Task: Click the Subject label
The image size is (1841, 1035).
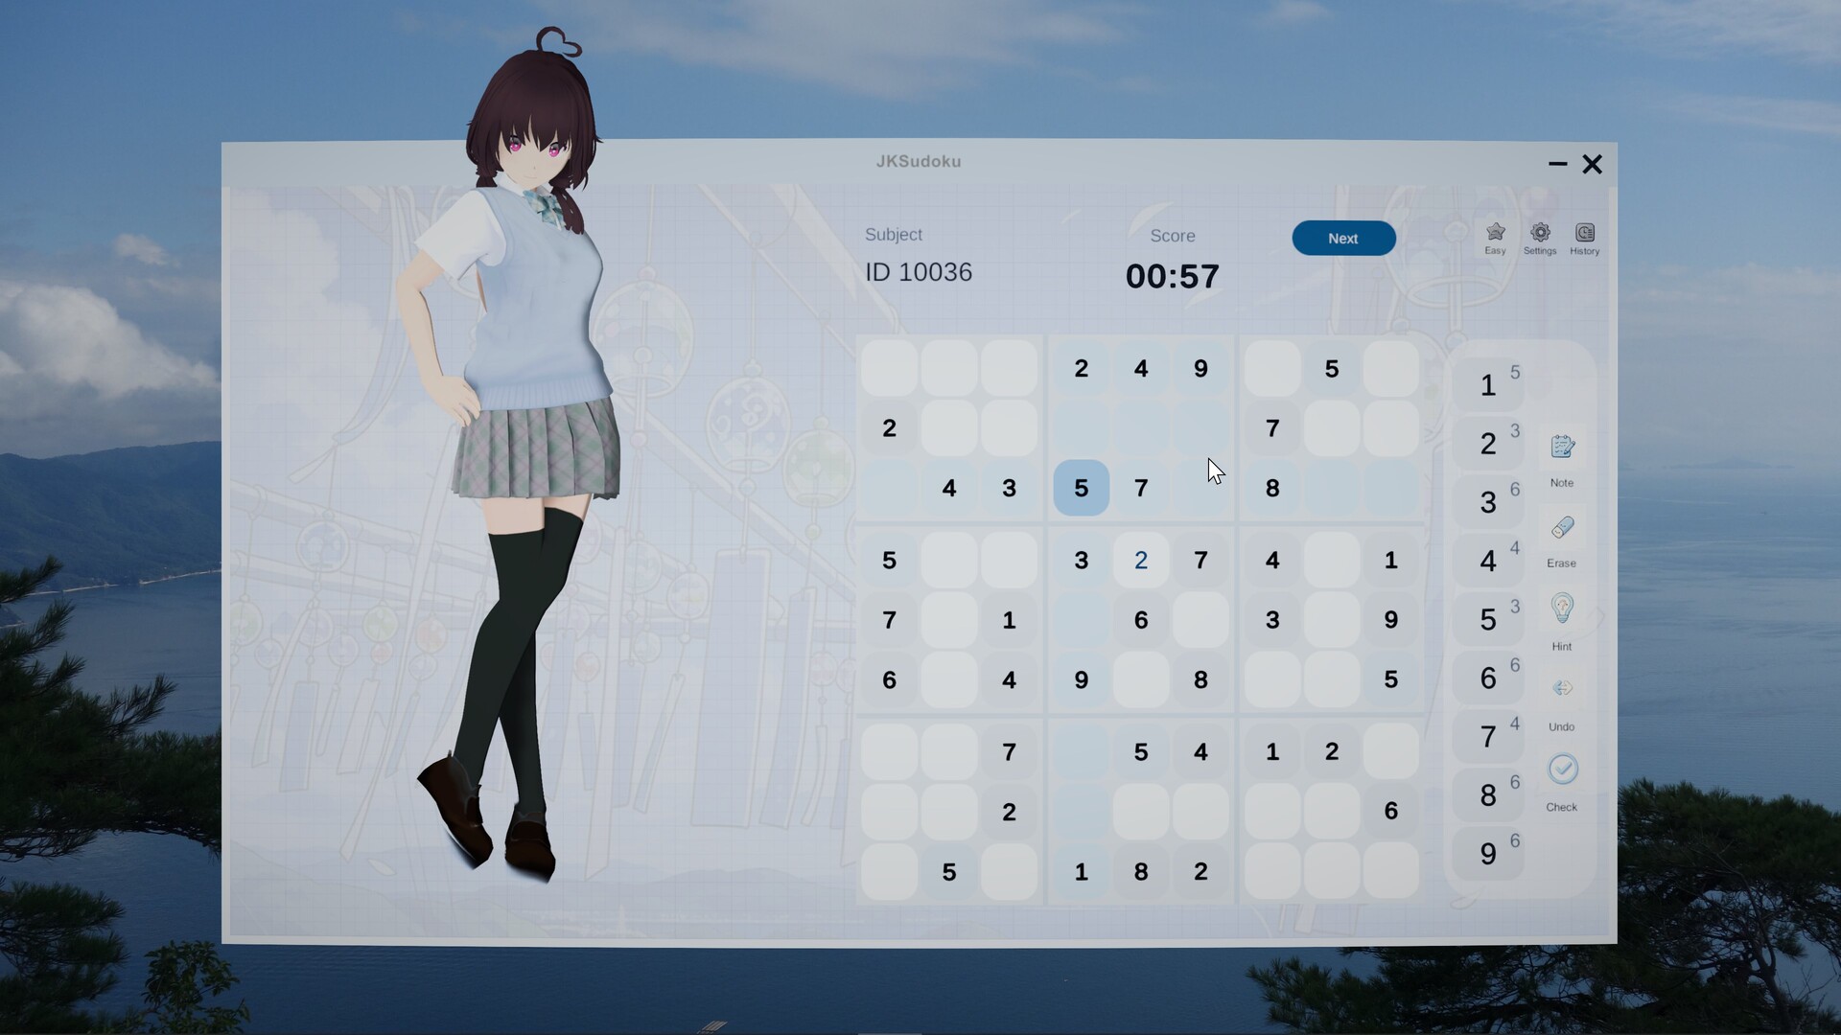Action: [x=894, y=235]
